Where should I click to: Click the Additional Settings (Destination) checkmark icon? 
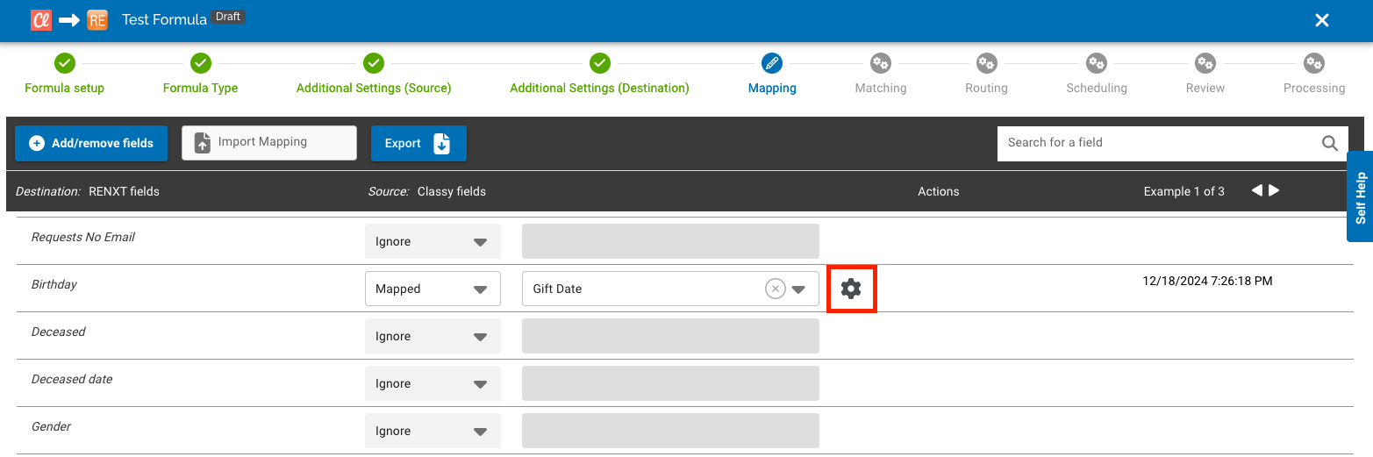[600, 63]
